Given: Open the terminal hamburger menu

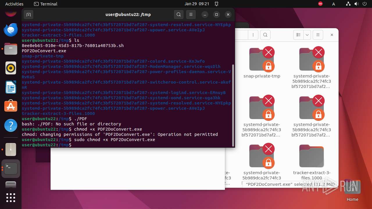Looking at the screenshot, I should 191,15.
